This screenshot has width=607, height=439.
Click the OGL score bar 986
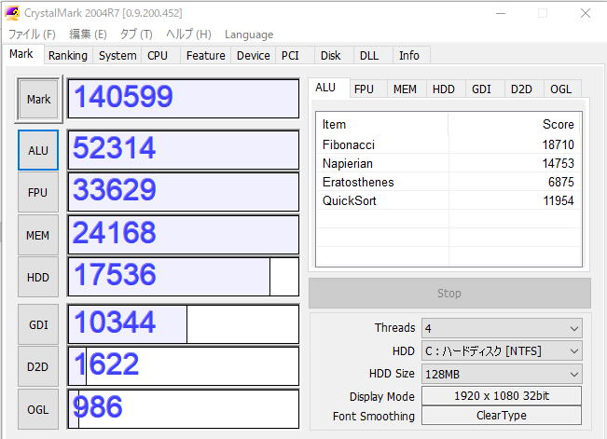[184, 409]
